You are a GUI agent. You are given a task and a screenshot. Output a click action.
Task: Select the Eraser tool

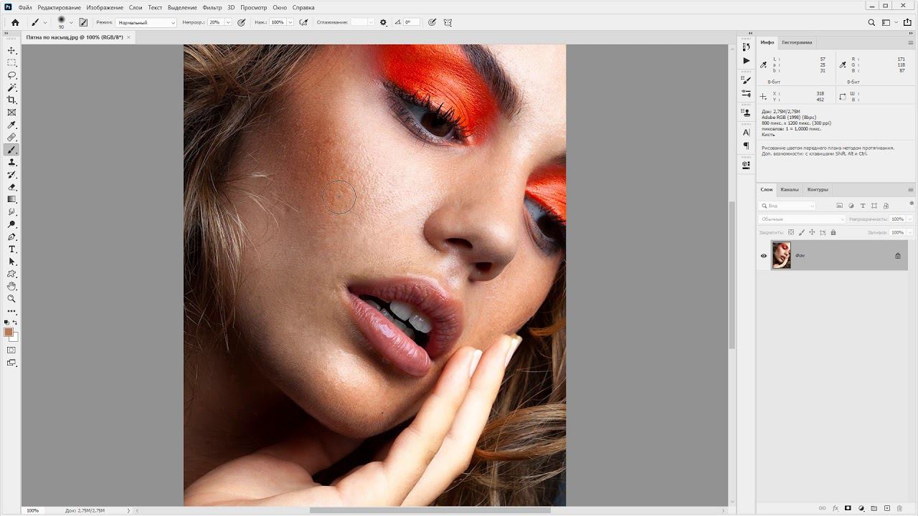11,187
